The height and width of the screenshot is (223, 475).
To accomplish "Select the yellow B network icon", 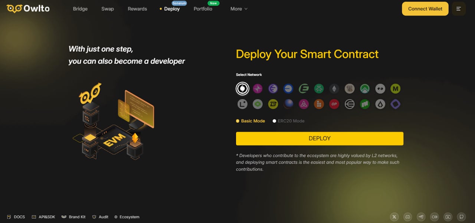I will tap(273, 104).
